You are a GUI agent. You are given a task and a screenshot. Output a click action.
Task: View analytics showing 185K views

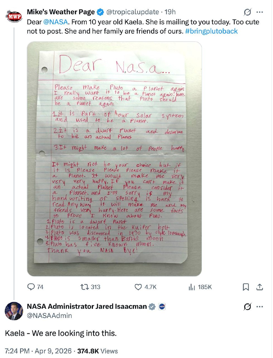point(192,287)
